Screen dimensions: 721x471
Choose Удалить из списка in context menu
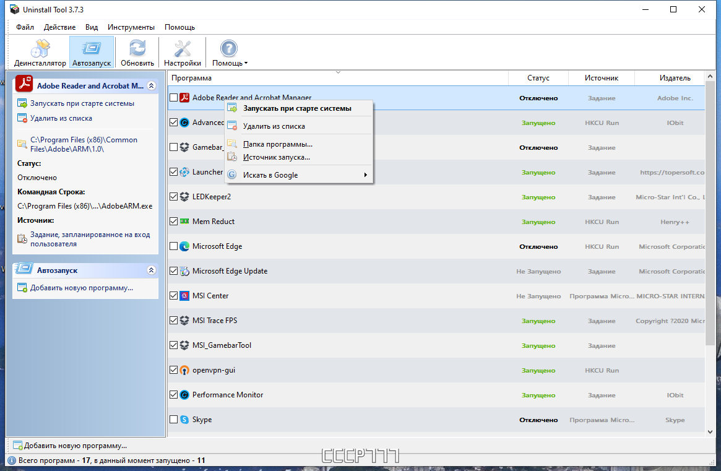274,126
